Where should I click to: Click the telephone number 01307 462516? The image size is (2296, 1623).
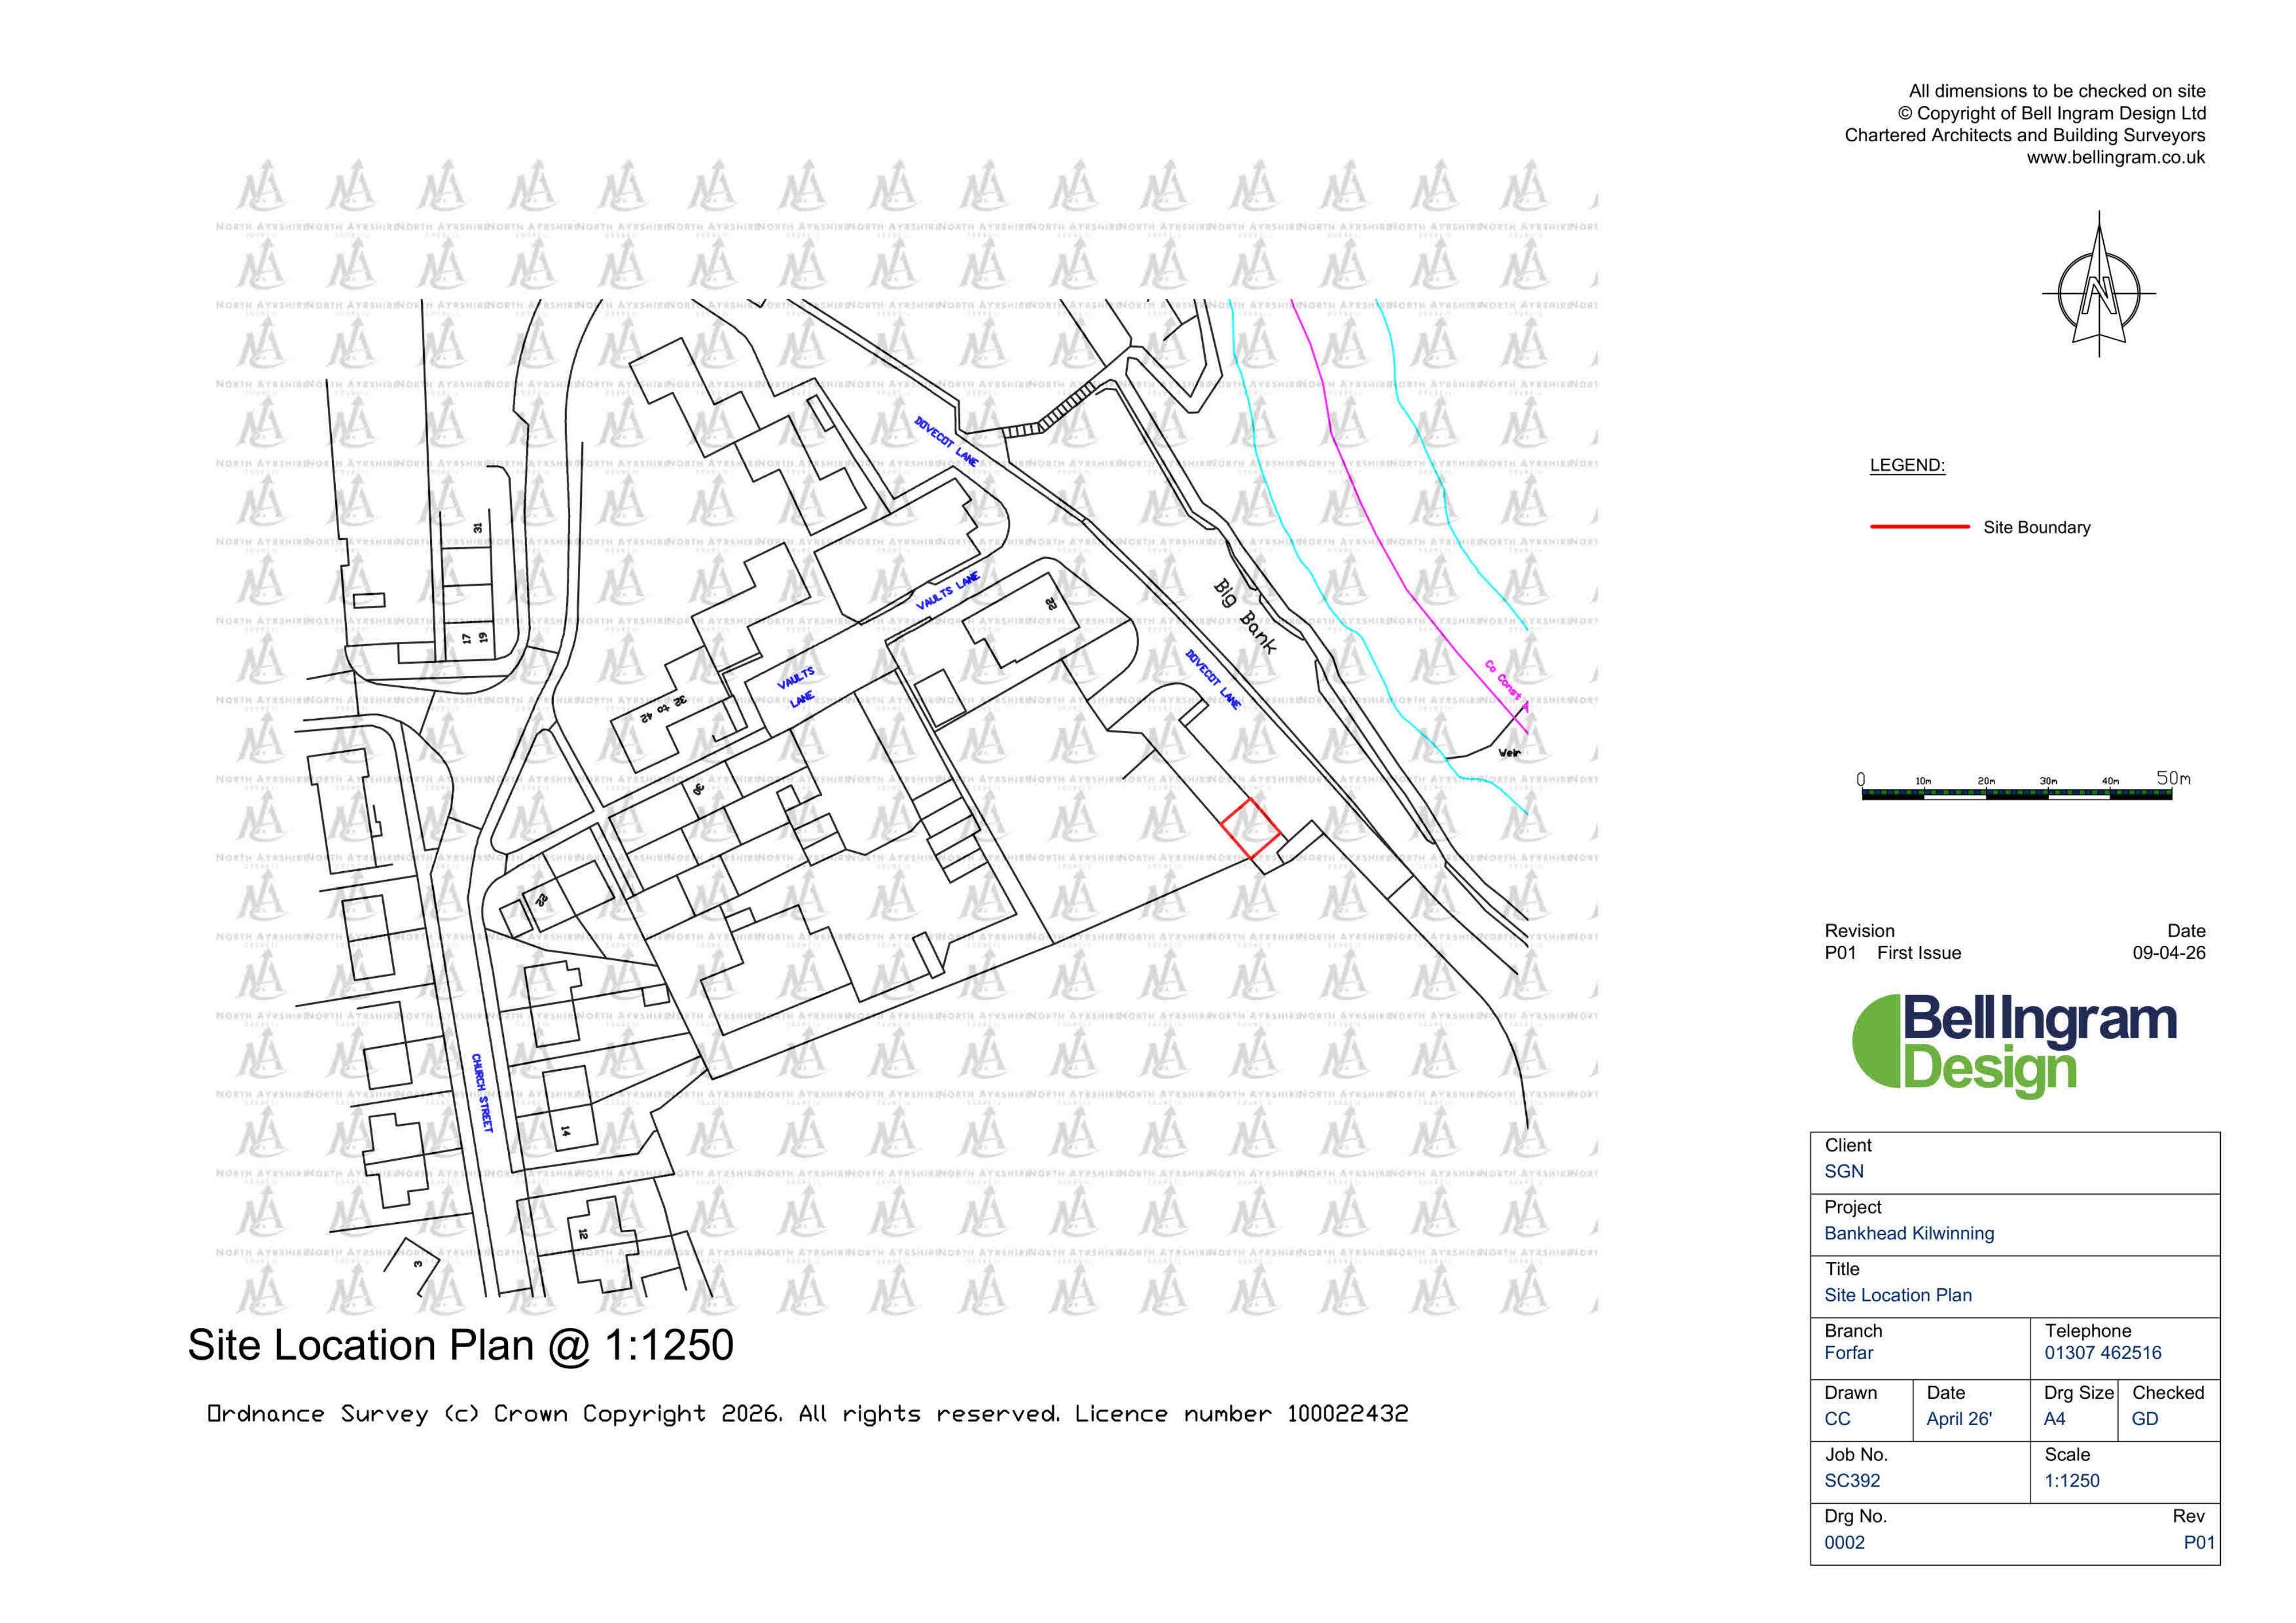pyautogui.click(x=2102, y=1352)
